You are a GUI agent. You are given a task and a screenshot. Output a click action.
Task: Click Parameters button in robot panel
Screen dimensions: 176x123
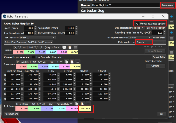[x=167, y=5]
